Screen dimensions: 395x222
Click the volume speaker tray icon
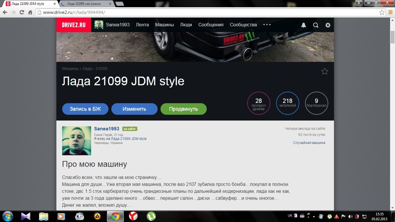(x=350, y=216)
